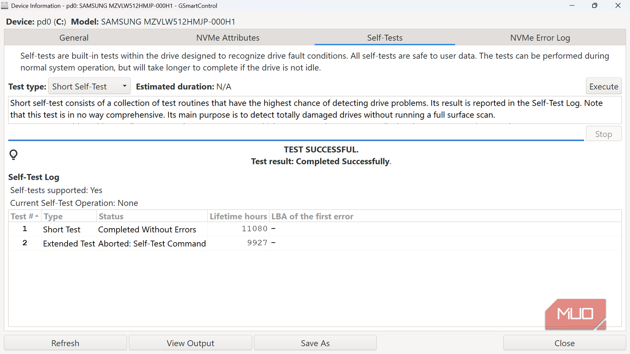The image size is (630, 354).
Task: Click the Stop button
Action: (604, 134)
